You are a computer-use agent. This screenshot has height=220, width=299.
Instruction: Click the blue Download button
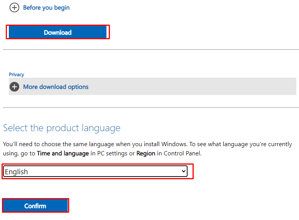click(x=58, y=32)
